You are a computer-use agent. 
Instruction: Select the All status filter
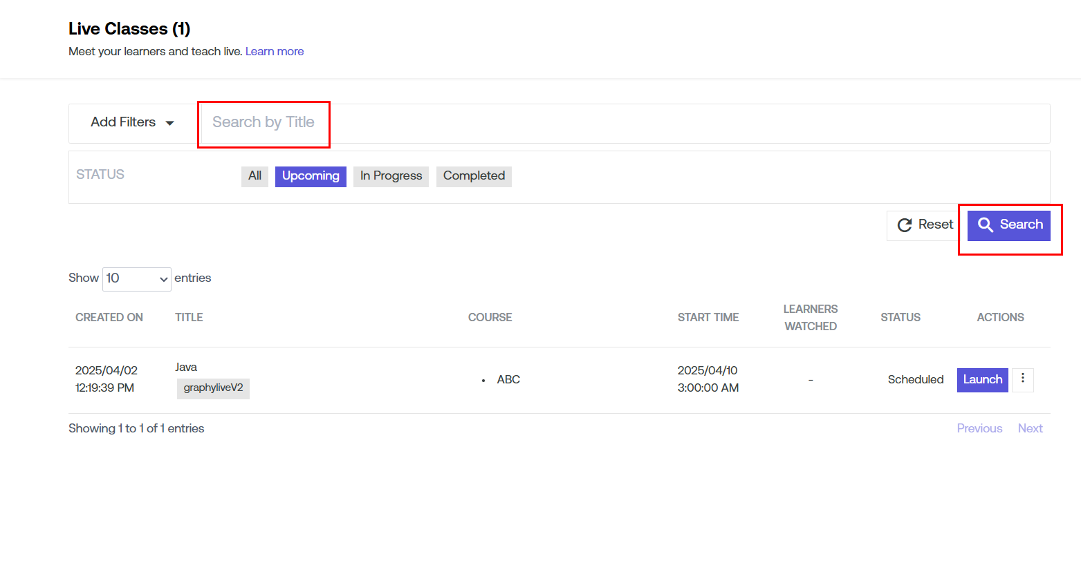[255, 176]
